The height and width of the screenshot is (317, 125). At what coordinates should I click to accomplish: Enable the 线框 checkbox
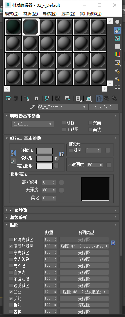click(64, 123)
